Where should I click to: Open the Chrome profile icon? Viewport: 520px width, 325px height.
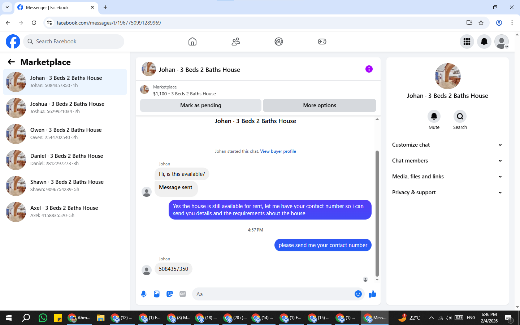click(x=499, y=23)
